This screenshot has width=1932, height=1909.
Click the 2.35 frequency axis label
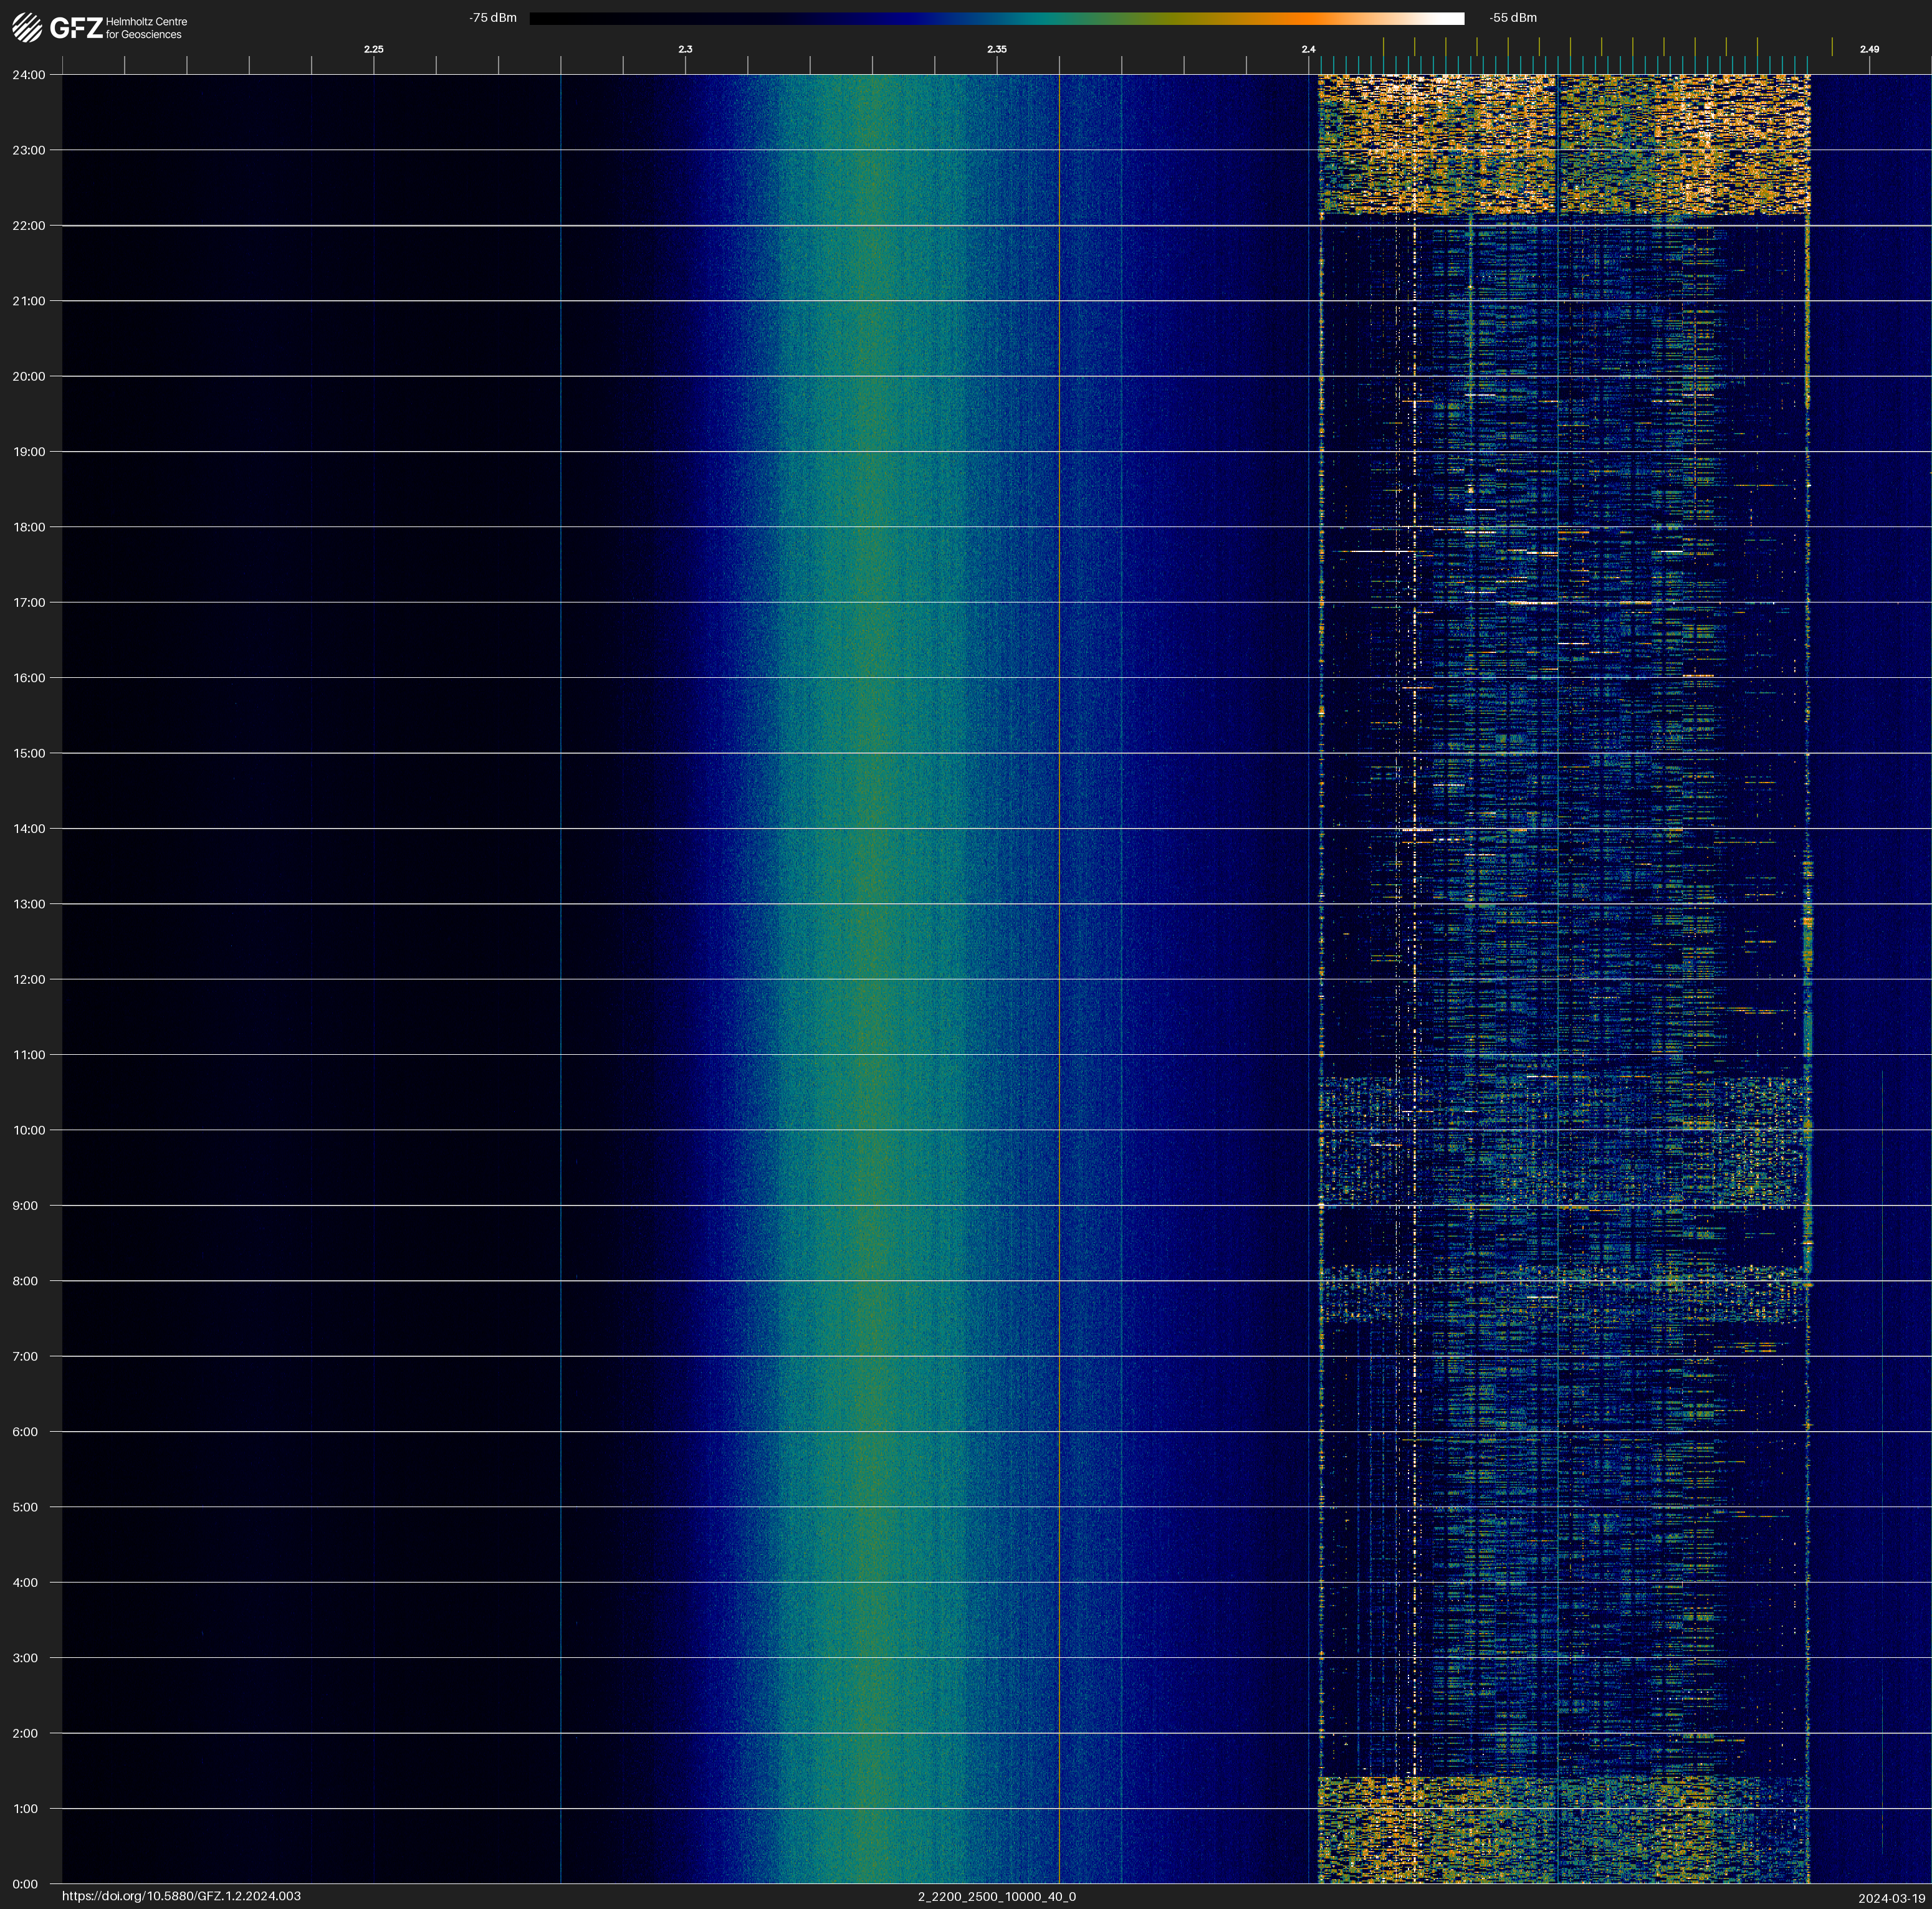(996, 49)
